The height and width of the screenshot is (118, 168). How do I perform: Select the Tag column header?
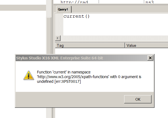tap(90, 45)
